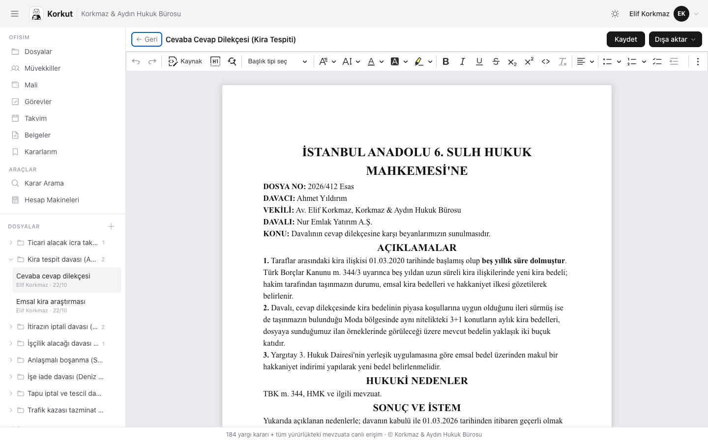Open Dosyalar in the sidebar

point(63,52)
